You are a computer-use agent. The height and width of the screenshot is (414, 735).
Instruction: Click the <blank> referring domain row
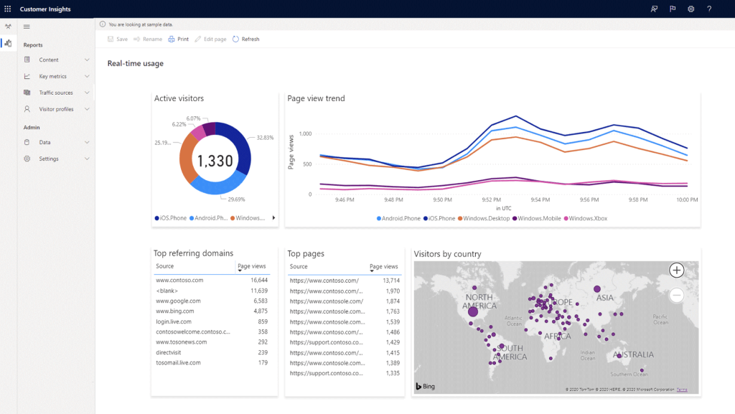tap(212, 291)
